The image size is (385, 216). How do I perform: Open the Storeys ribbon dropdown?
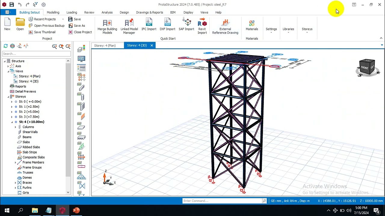[307, 30]
